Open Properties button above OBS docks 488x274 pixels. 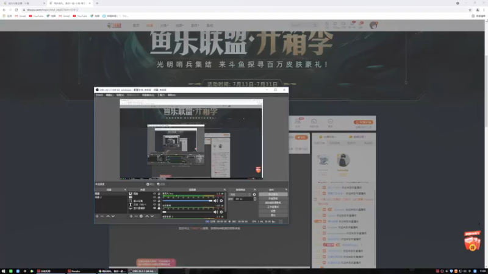coord(150,184)
